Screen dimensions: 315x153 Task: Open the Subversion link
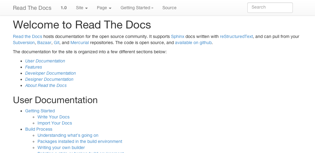(x=24, y=43)
